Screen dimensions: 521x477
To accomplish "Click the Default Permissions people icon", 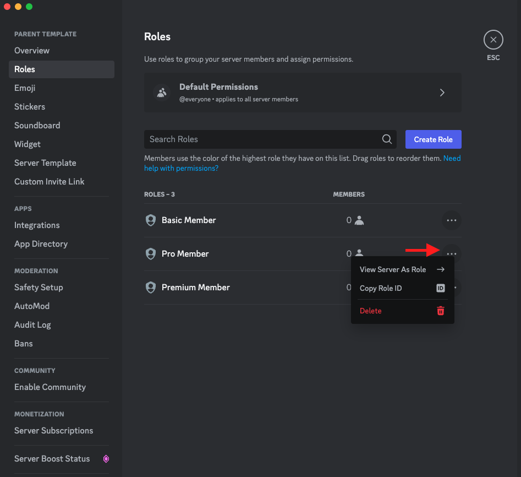I will pos(161,93).
